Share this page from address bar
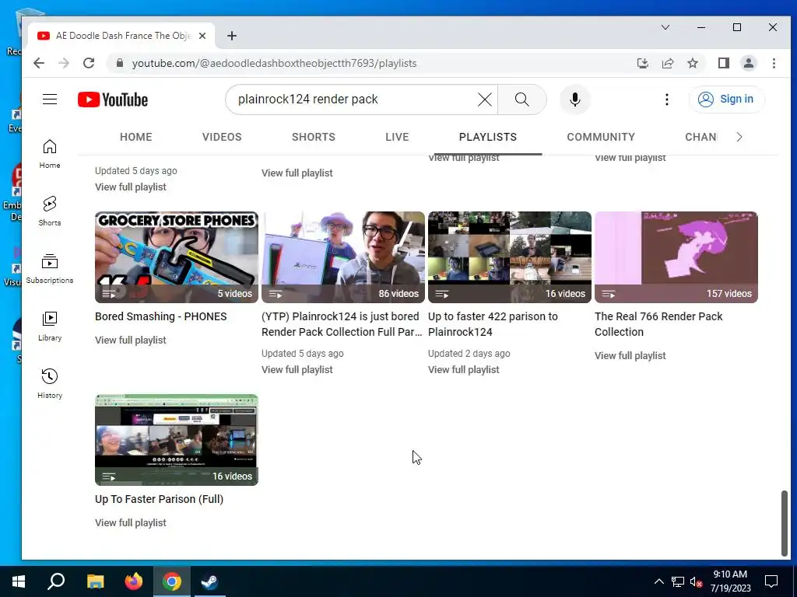This screenshot has width=797, height=597. (667, 63)
